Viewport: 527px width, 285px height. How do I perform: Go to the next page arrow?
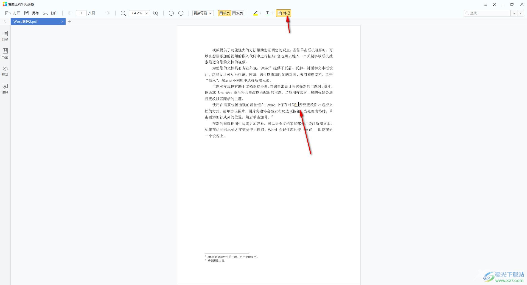point(108,13)
